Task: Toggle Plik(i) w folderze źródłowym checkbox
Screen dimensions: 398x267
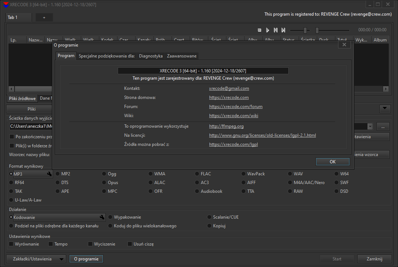Action: coord(12,146)
